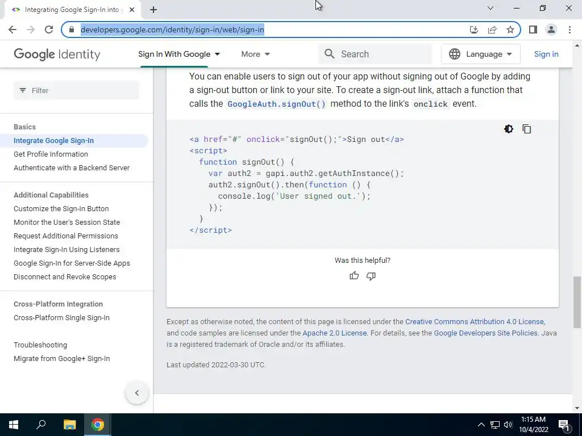Open Google Sign-In for Server-Side Apps

tap(72, 263)
